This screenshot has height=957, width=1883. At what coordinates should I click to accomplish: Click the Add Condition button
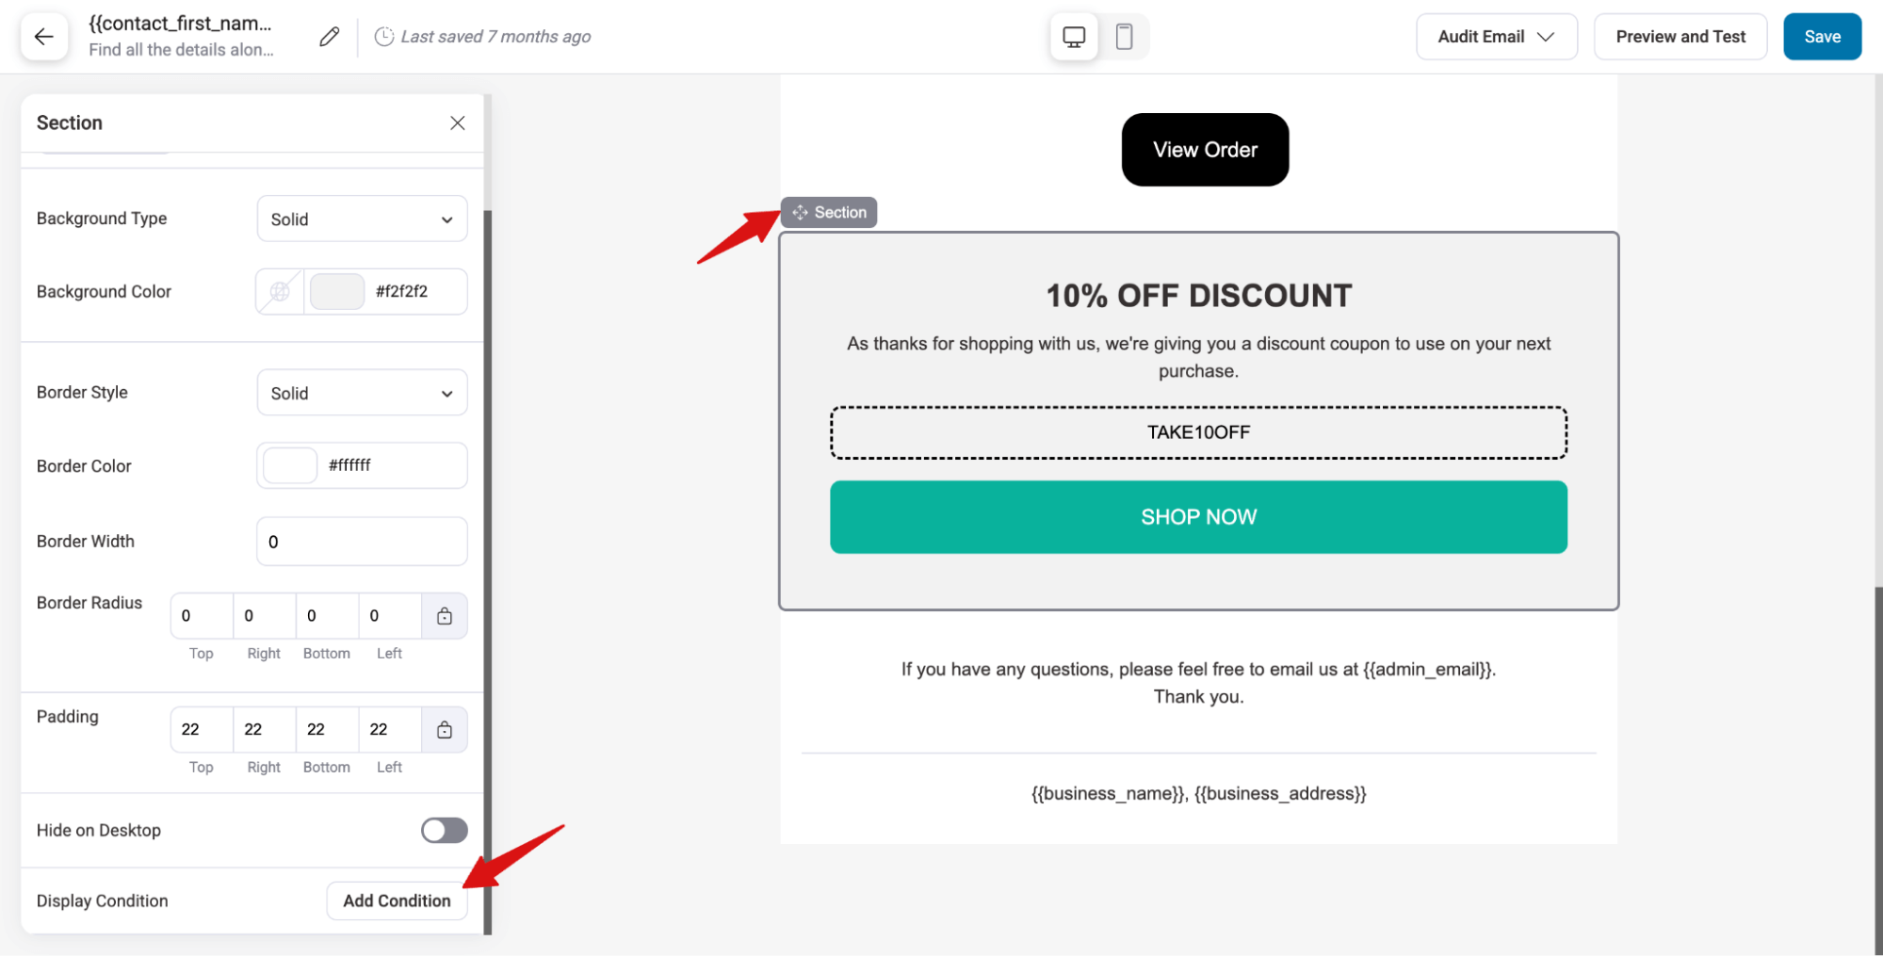click(397, 900)
